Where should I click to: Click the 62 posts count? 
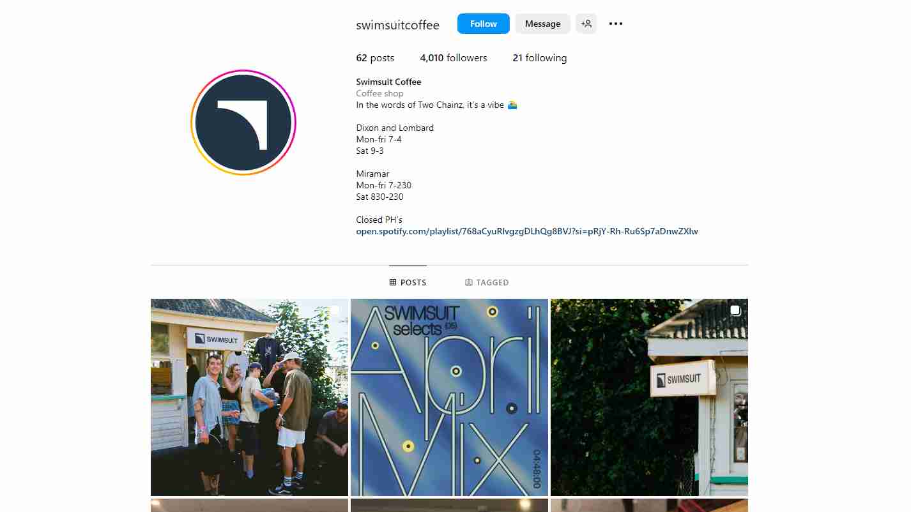[x=375, y=58]
